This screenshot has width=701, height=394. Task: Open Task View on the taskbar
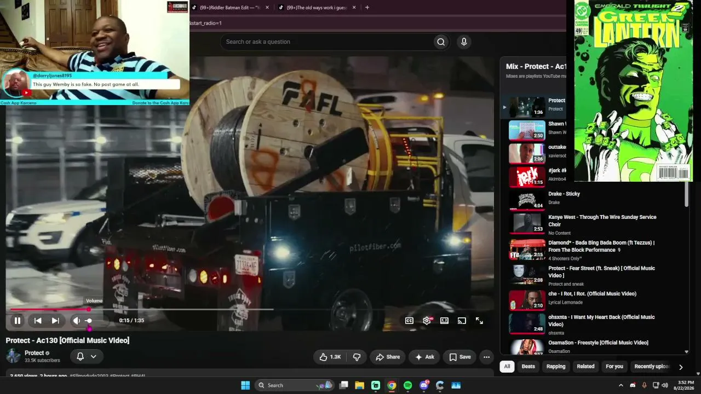pyautogui.click(x=343, y=385)
